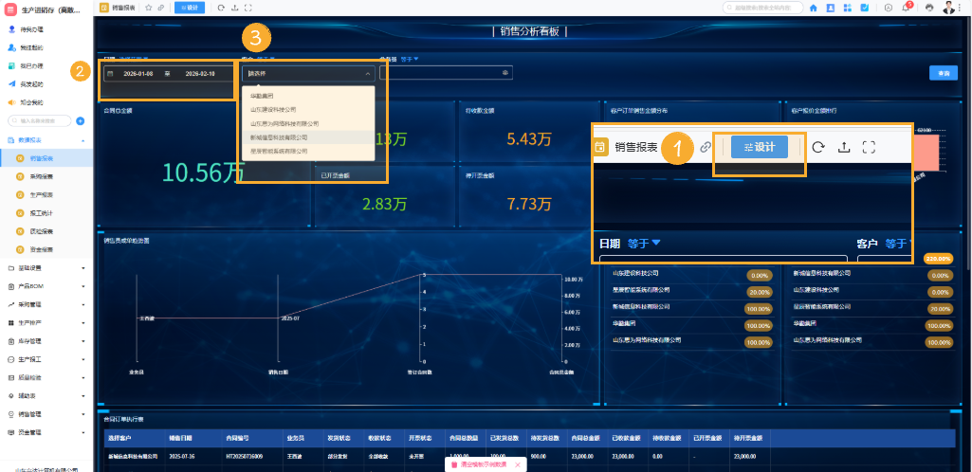
Task: Click the refresh icon in top toolbar
Action: (x=221, y=7)
